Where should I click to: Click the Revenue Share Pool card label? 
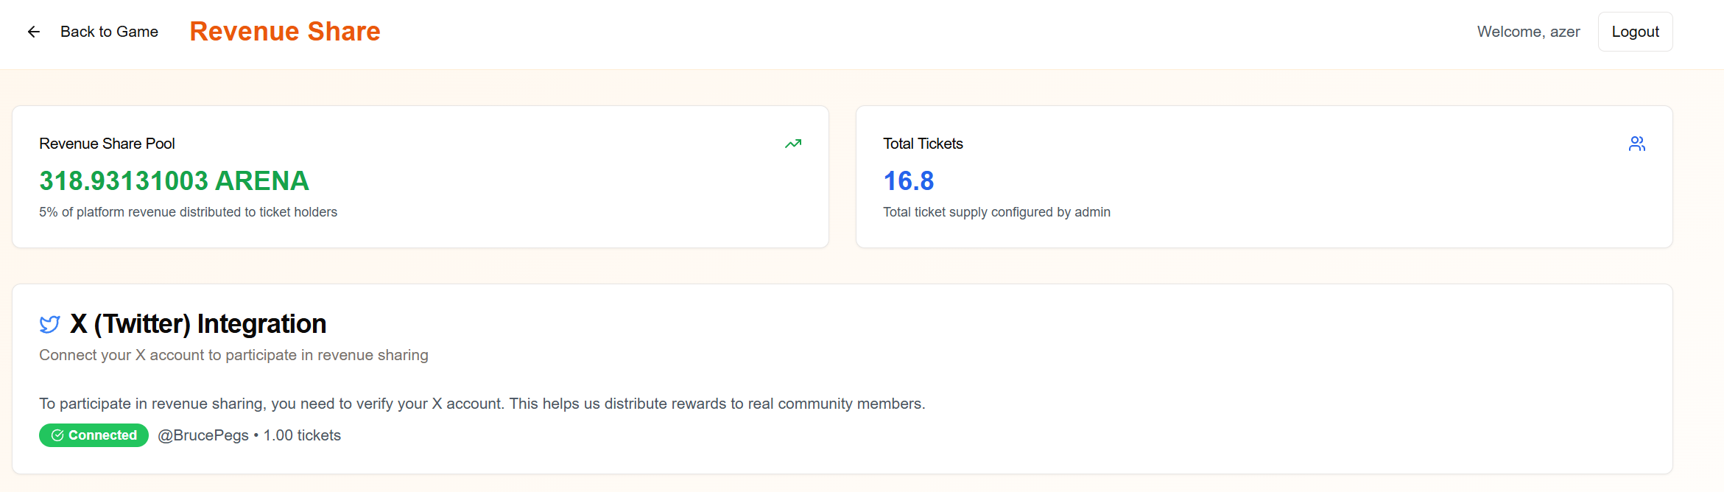pyautogui.click(x=107, y=144)
